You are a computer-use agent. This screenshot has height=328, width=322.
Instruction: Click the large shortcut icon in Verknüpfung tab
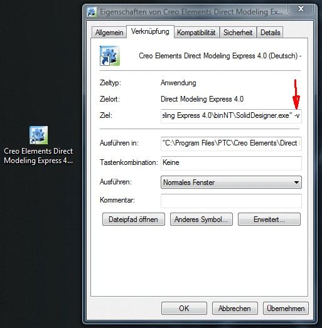[110, 56]
